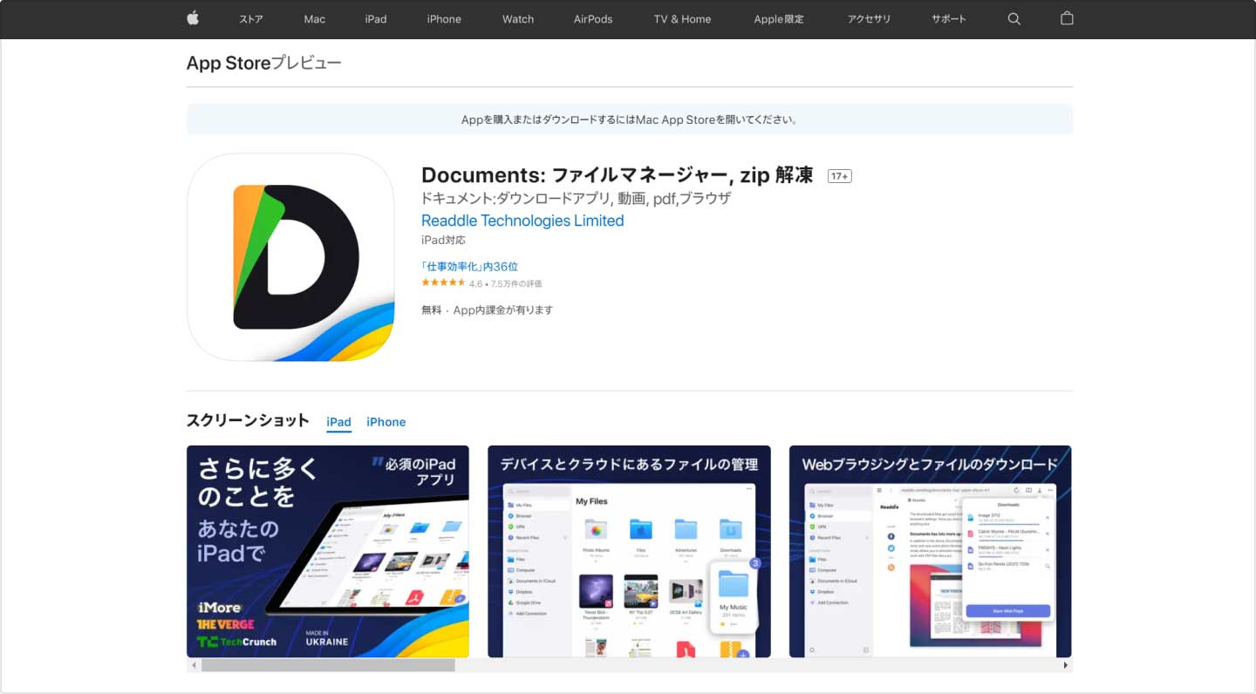Image resolution: width=1256 pixels, height=694 pixels.
Task: Click the horizontal screenshot scrollbar thumb
Action: pyautogui.click(x=328, y=665)
